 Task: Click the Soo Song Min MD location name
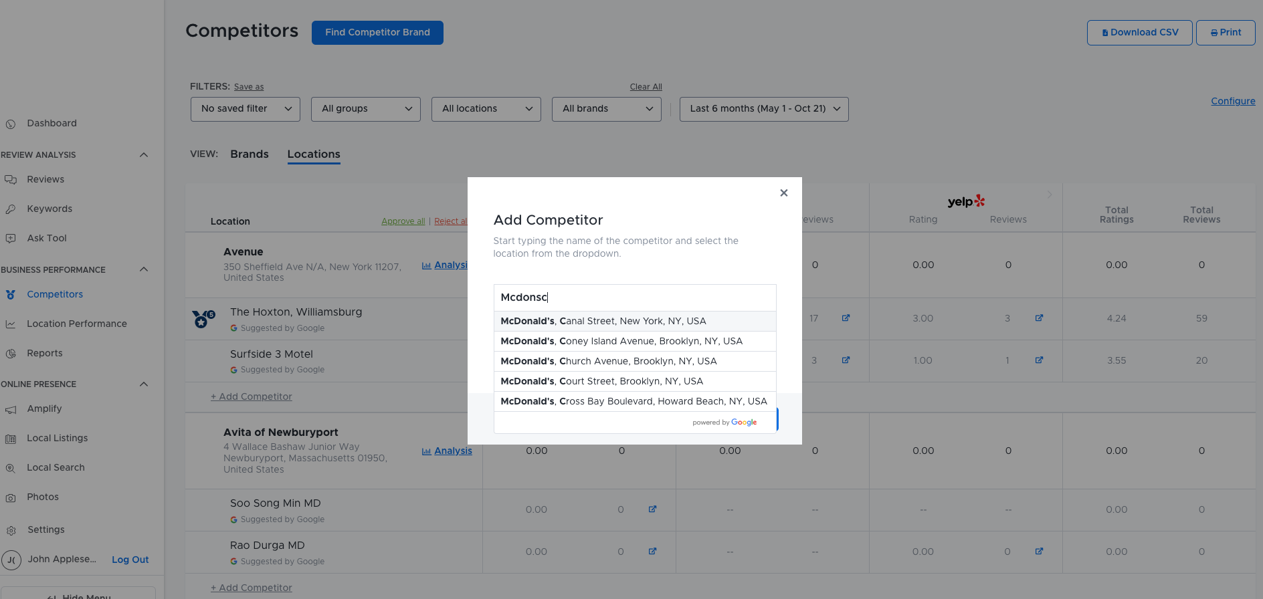pos(276,503)
